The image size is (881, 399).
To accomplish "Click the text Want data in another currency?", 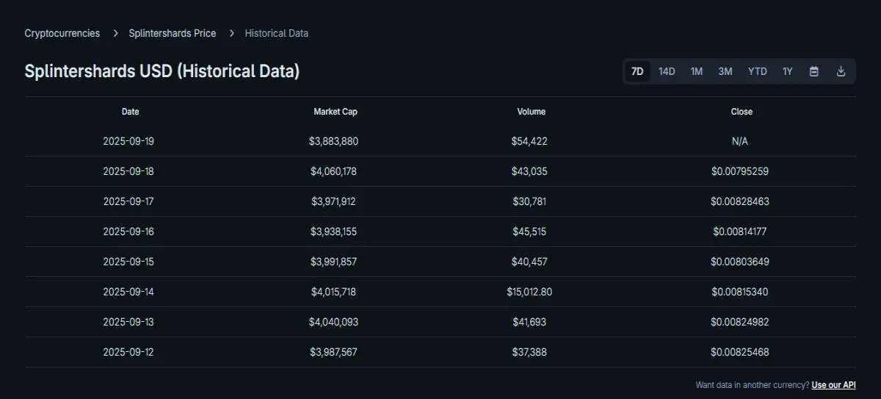I will click(753, 385).
